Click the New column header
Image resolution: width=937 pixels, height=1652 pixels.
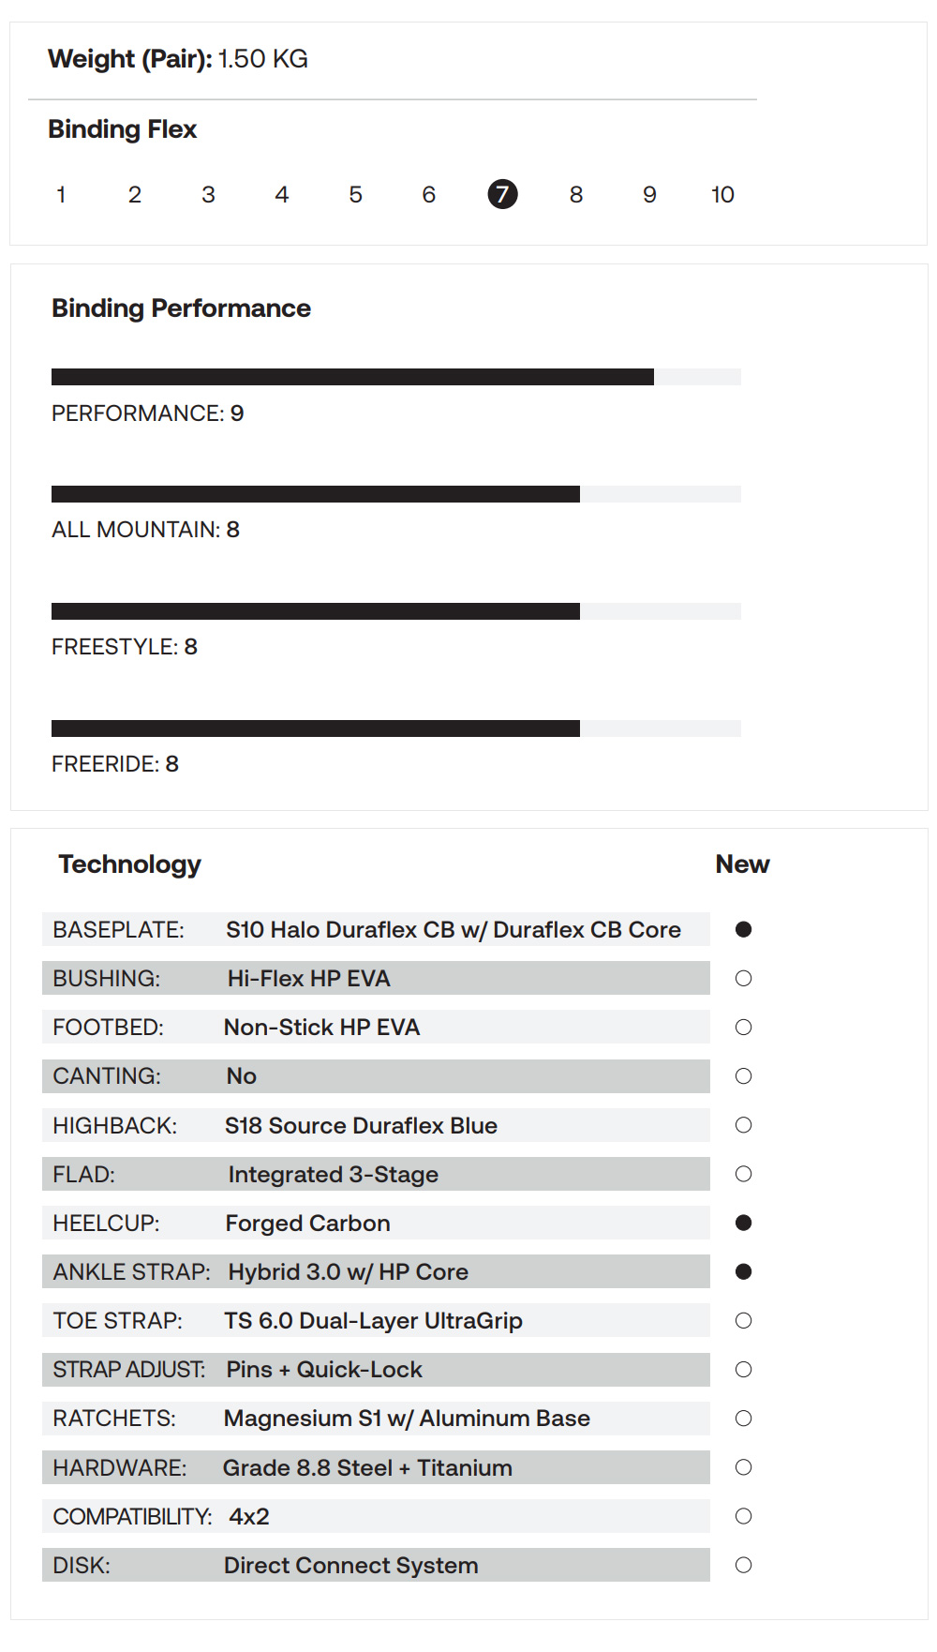tap(743, 864)
